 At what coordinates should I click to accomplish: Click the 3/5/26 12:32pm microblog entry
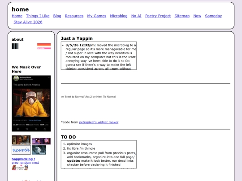[x=100, y=57]
